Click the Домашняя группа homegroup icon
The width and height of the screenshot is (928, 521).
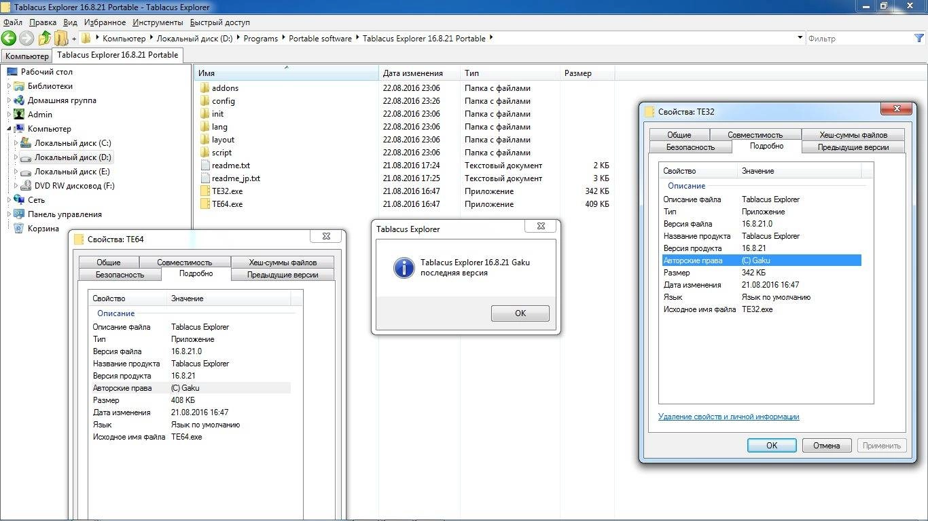pyautogui.click(x=20, y=100)
